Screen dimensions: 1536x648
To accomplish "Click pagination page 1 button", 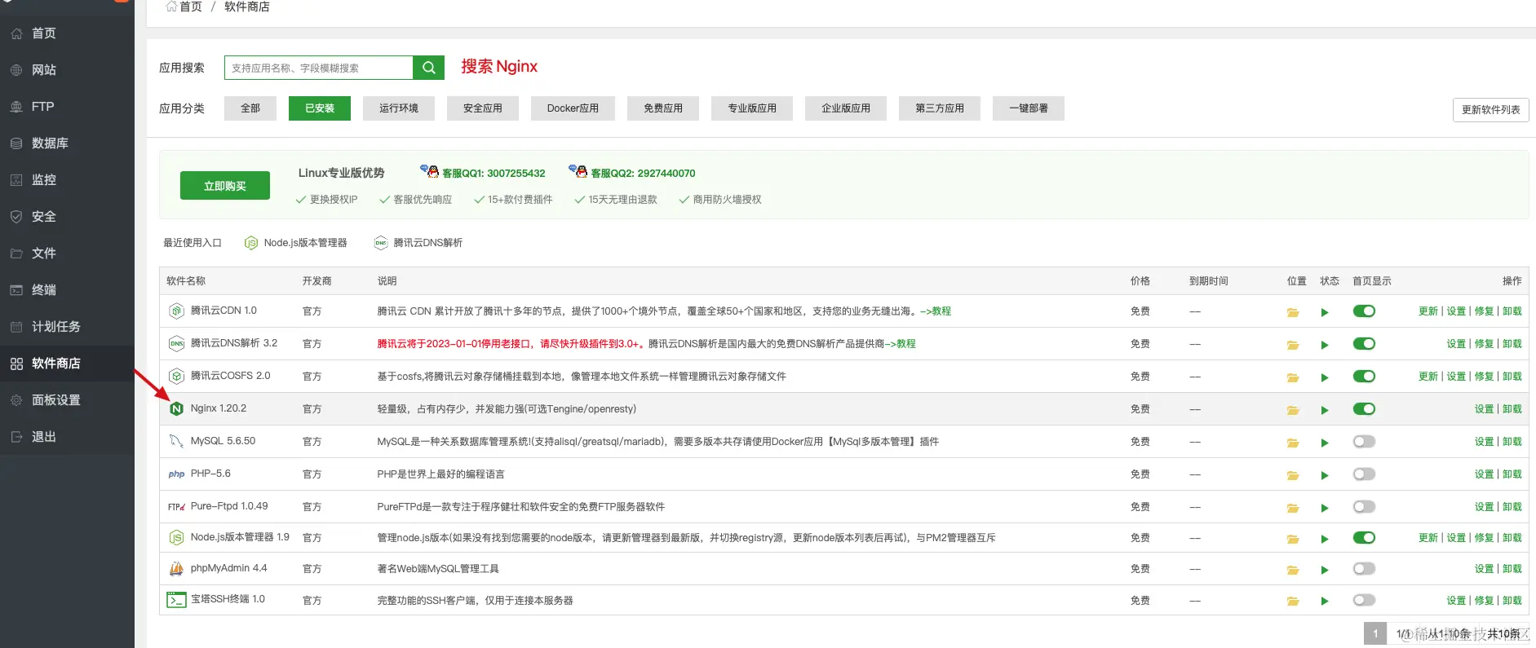I will click(x=1374, y=633).
